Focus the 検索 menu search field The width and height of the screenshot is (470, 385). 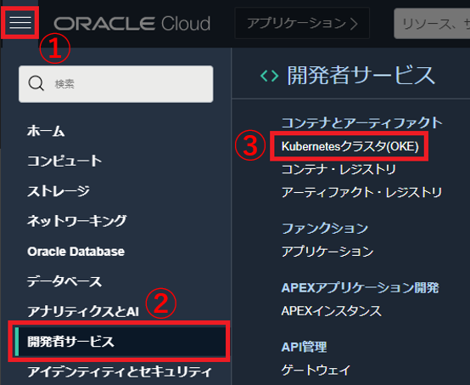tap(116, 84)
